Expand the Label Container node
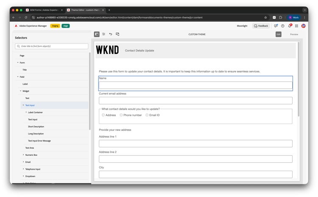 [26, 112]
